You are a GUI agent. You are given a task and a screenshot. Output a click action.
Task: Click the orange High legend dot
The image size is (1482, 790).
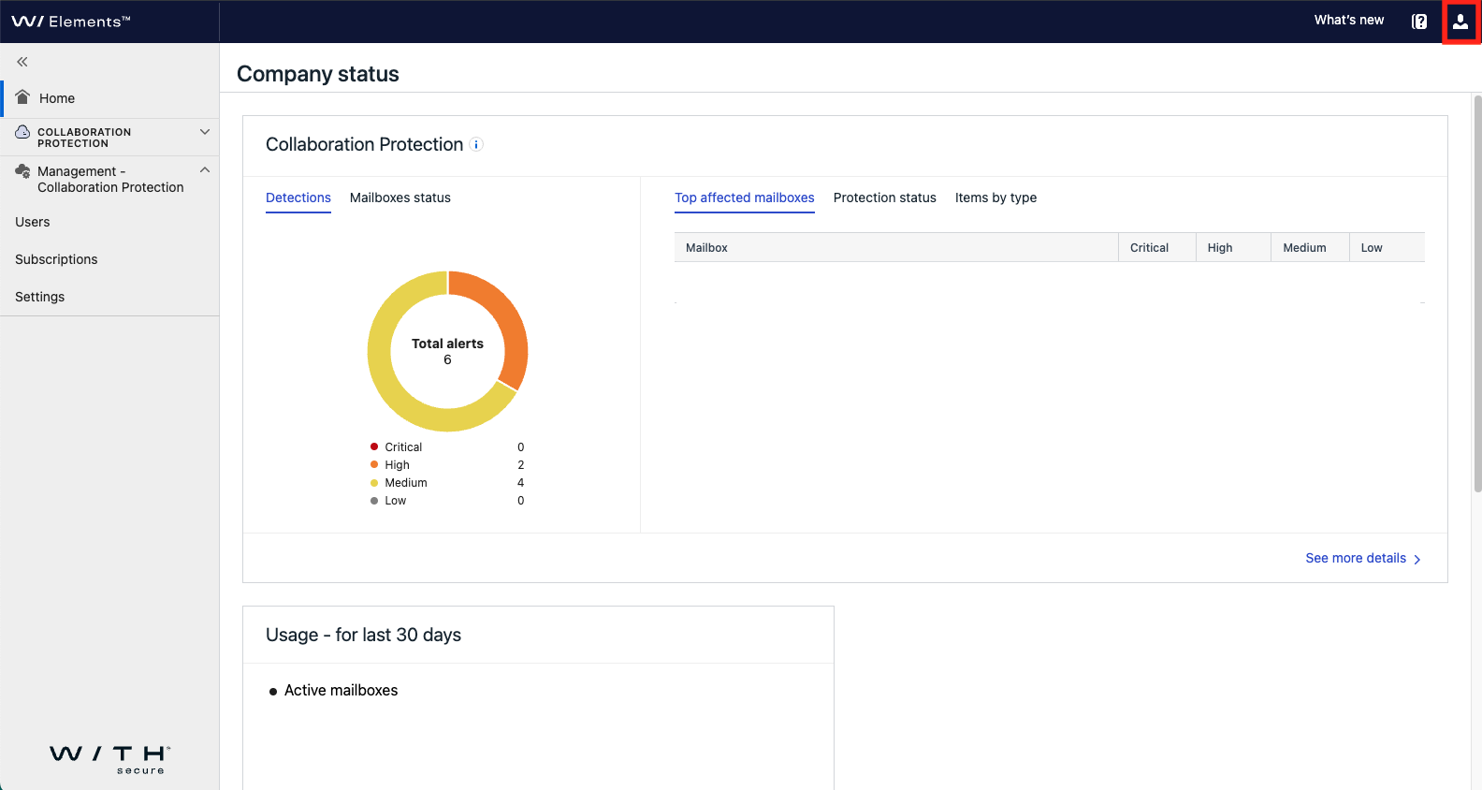pyautogui.click(x=374, y=464)
